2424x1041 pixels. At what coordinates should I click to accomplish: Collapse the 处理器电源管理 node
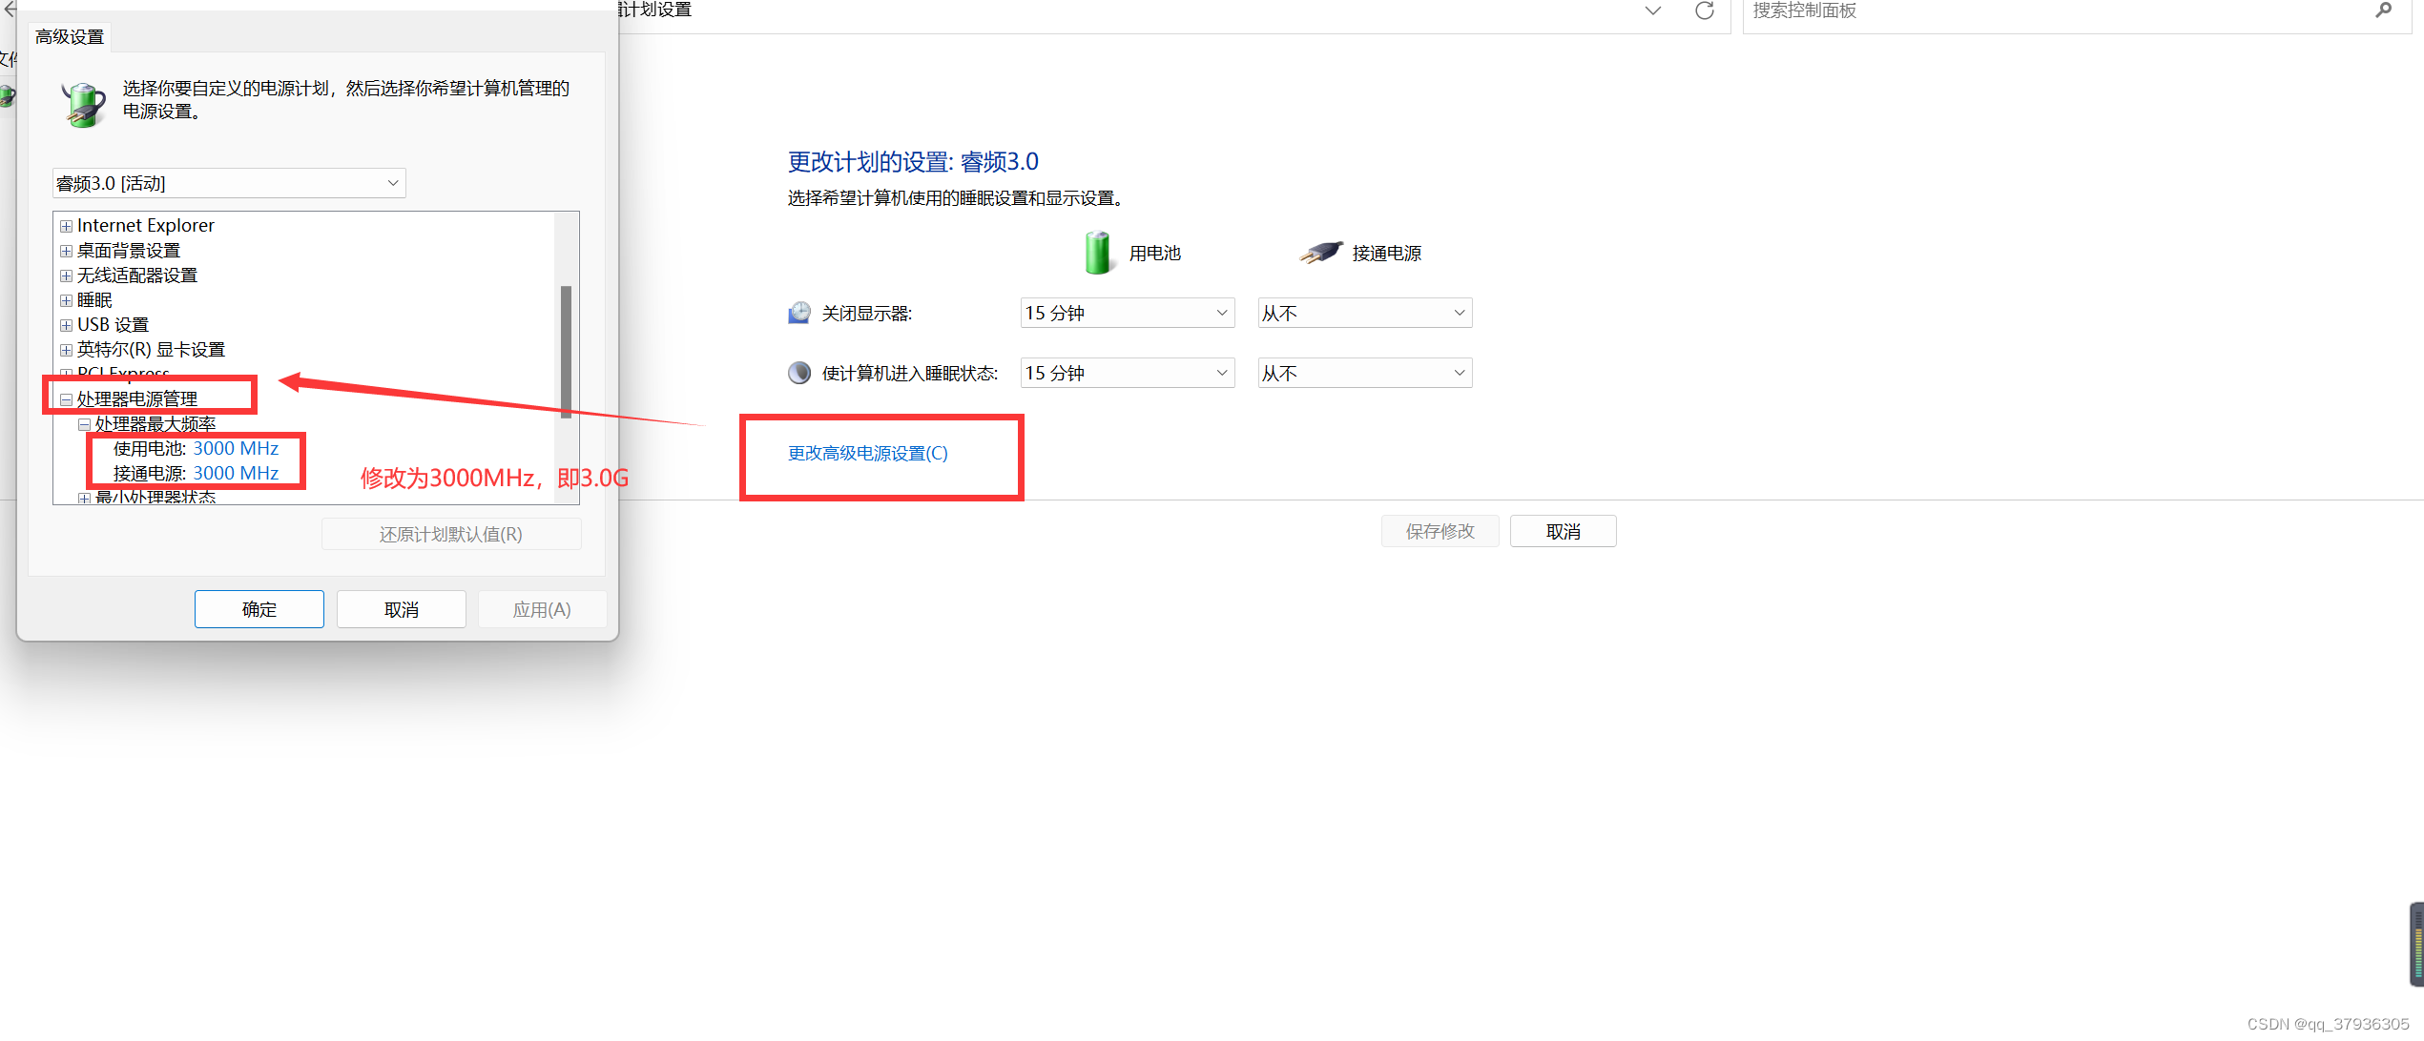tap(66, 399)
